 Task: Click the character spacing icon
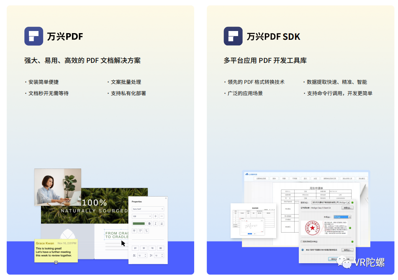tap(134, 255)
